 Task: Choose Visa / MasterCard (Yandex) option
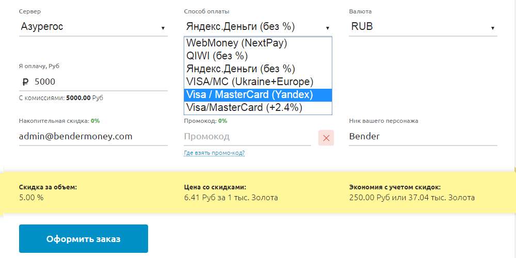click(x=250, y=95)
